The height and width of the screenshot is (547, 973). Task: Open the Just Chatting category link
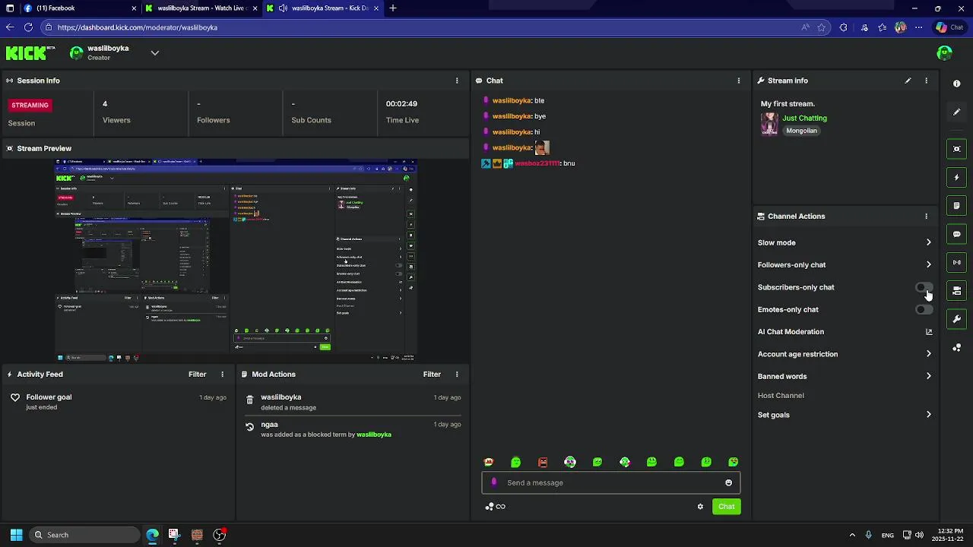(x=804, y=119)
